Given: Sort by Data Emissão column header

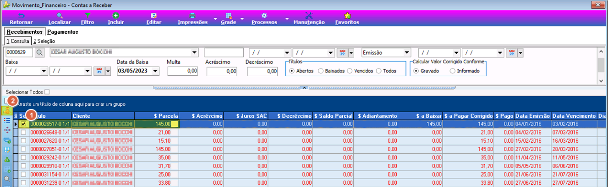Looking at the screenshot, I should [x=532, y=116].
